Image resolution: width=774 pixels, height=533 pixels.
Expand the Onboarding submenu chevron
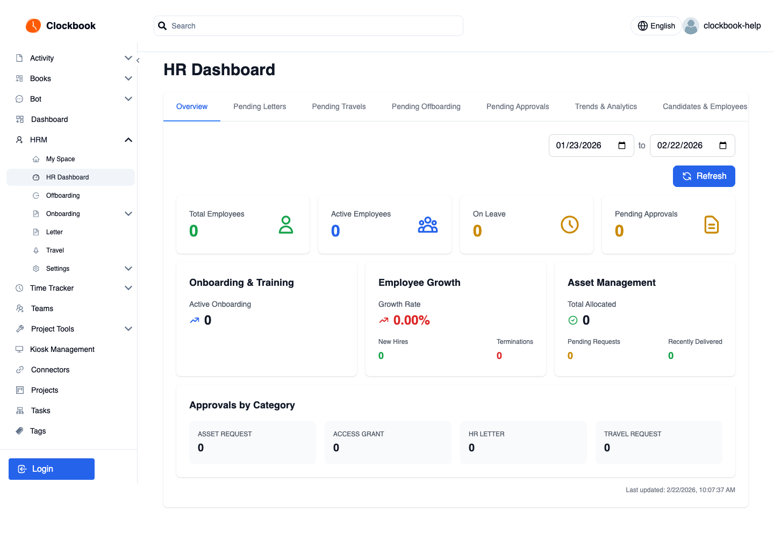128,214
